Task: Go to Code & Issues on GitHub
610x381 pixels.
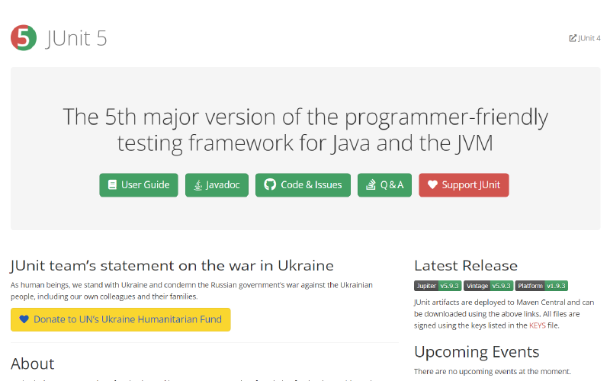Action: (x=303, y=185)
